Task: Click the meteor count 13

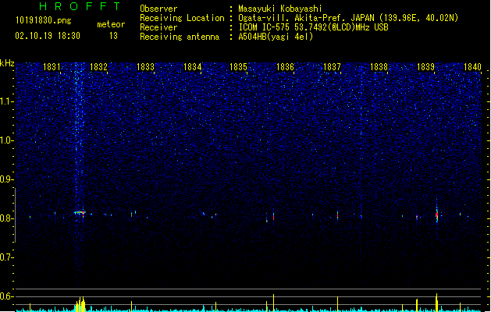Action: (113, 36)
